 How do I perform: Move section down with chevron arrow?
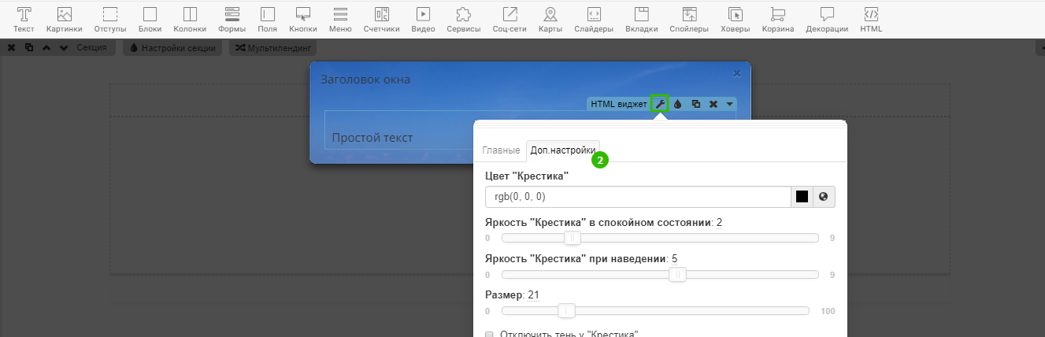tap(64, 48)
